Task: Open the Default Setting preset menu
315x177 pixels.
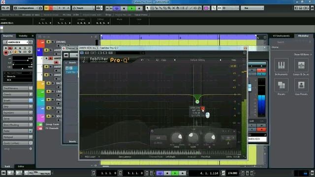Action: coord(197,60)
